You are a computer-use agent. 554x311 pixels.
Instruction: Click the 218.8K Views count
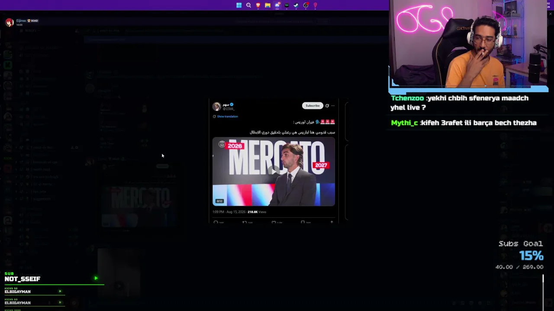pos(257,212)
